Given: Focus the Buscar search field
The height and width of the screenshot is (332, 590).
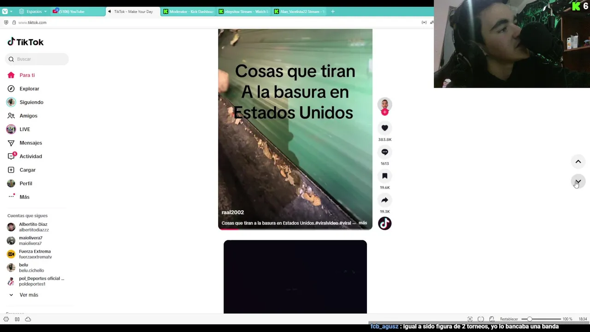Looking at the screenshot, I should click(x=38, y=59).
